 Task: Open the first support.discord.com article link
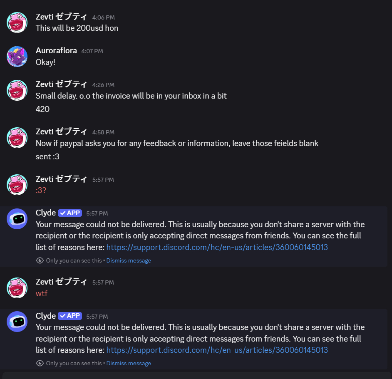coord(217,247)
